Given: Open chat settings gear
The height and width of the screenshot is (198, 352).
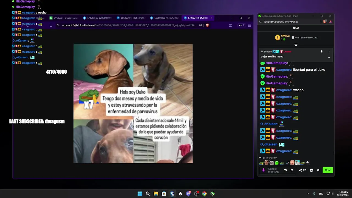Looking at the screenshot, I should 318,170.
